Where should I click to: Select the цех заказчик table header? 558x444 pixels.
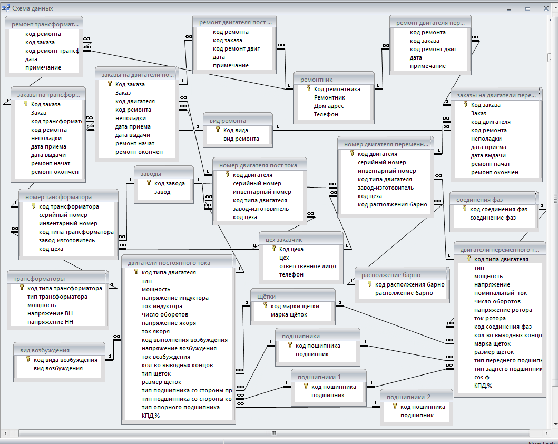coord(301,240)
